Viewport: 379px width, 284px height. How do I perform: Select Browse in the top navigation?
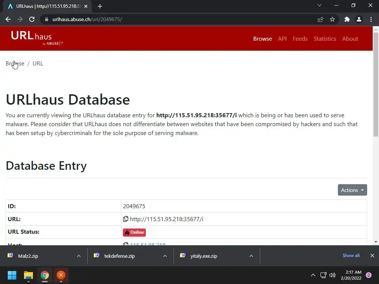point(262,38)
